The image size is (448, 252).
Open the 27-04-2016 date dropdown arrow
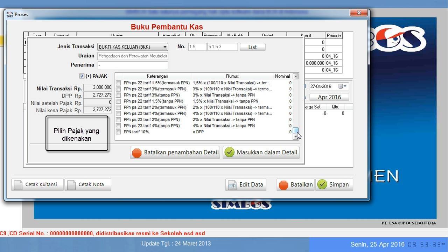(345, 86)
